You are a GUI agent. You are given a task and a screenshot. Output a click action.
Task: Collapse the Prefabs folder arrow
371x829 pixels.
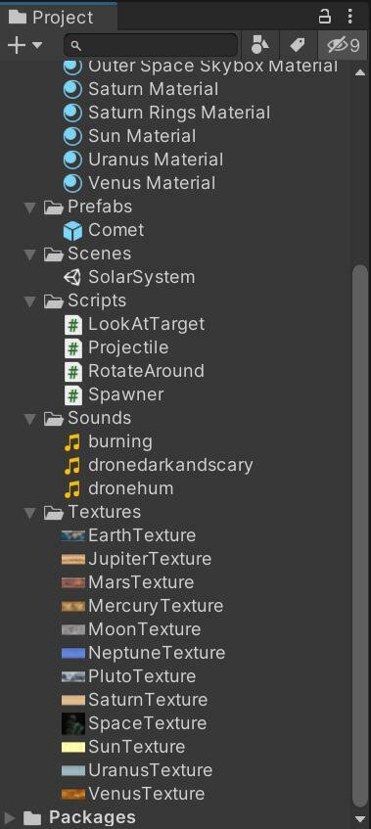tap(30, 207)
